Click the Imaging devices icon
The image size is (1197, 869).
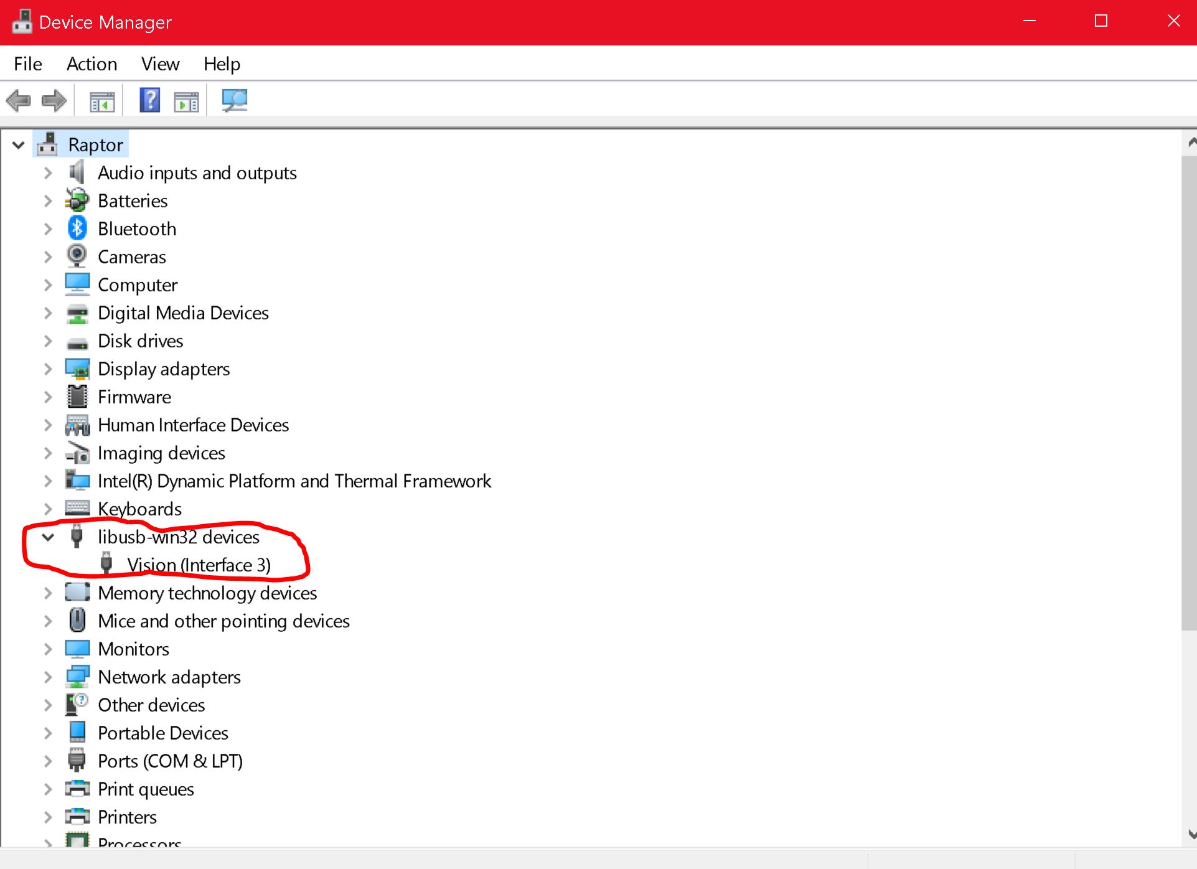[77, 453]
